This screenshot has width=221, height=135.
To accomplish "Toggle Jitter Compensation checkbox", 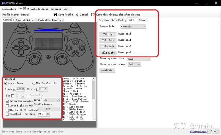I will point(7,101).
